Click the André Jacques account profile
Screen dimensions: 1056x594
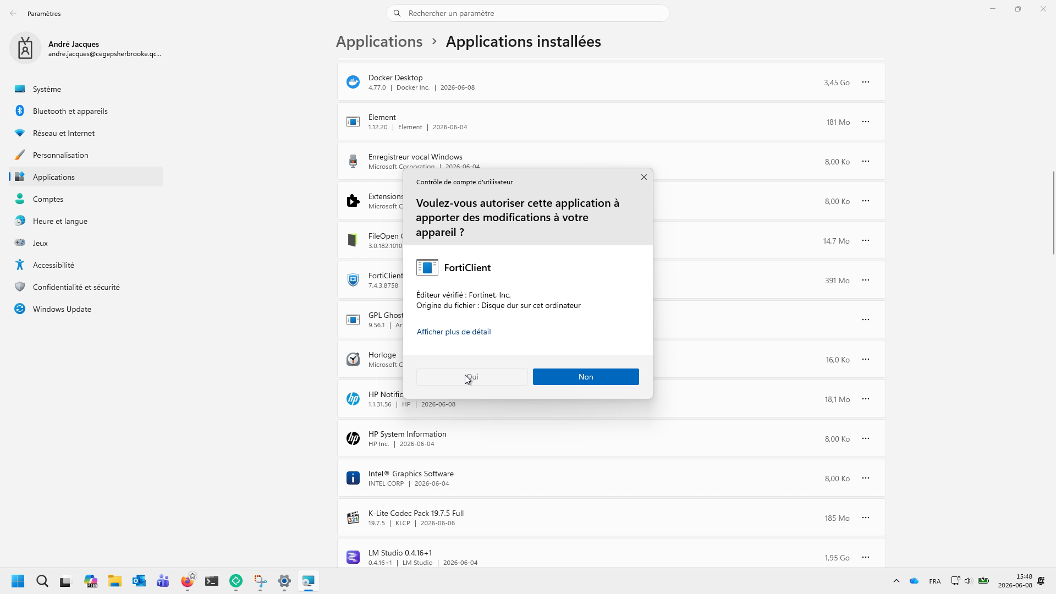point(86,48)
